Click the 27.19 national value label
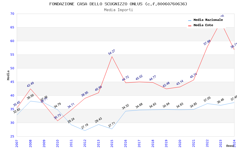The height and width of the screenshot is (153, 237). pos(85,126)
